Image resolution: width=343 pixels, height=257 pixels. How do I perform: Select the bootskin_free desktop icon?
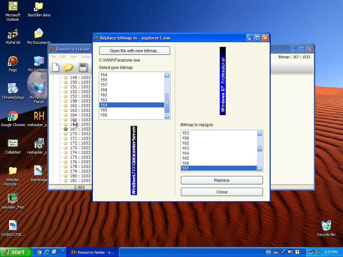click(13, 201)
